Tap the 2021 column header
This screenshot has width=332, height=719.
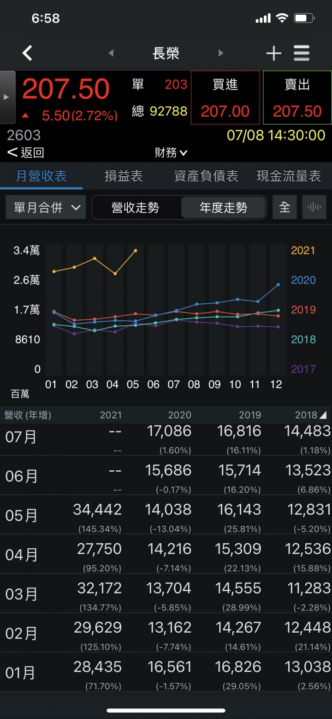(x=111, y=415)
